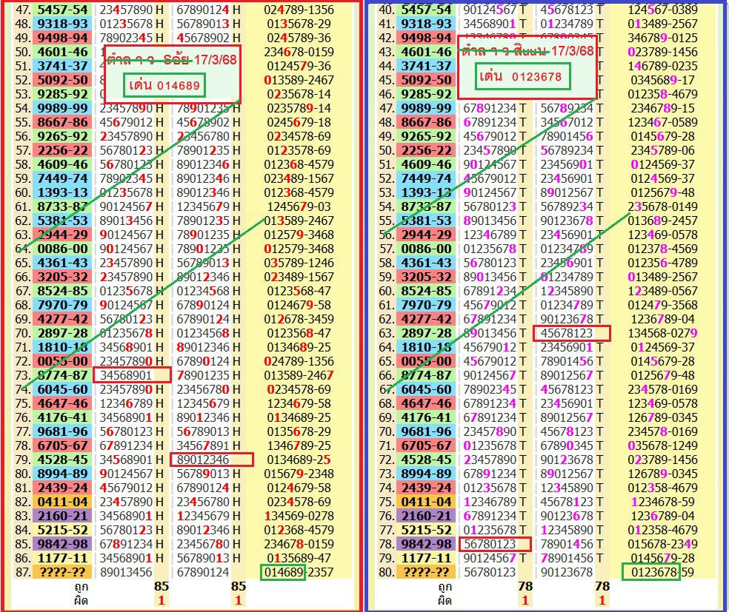Select the first 78 total under right table
Image resolution: width=729 pixels, height=612 pixels.
click(524, 588)
